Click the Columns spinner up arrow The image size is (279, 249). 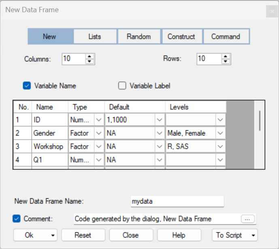coord(90,56)
